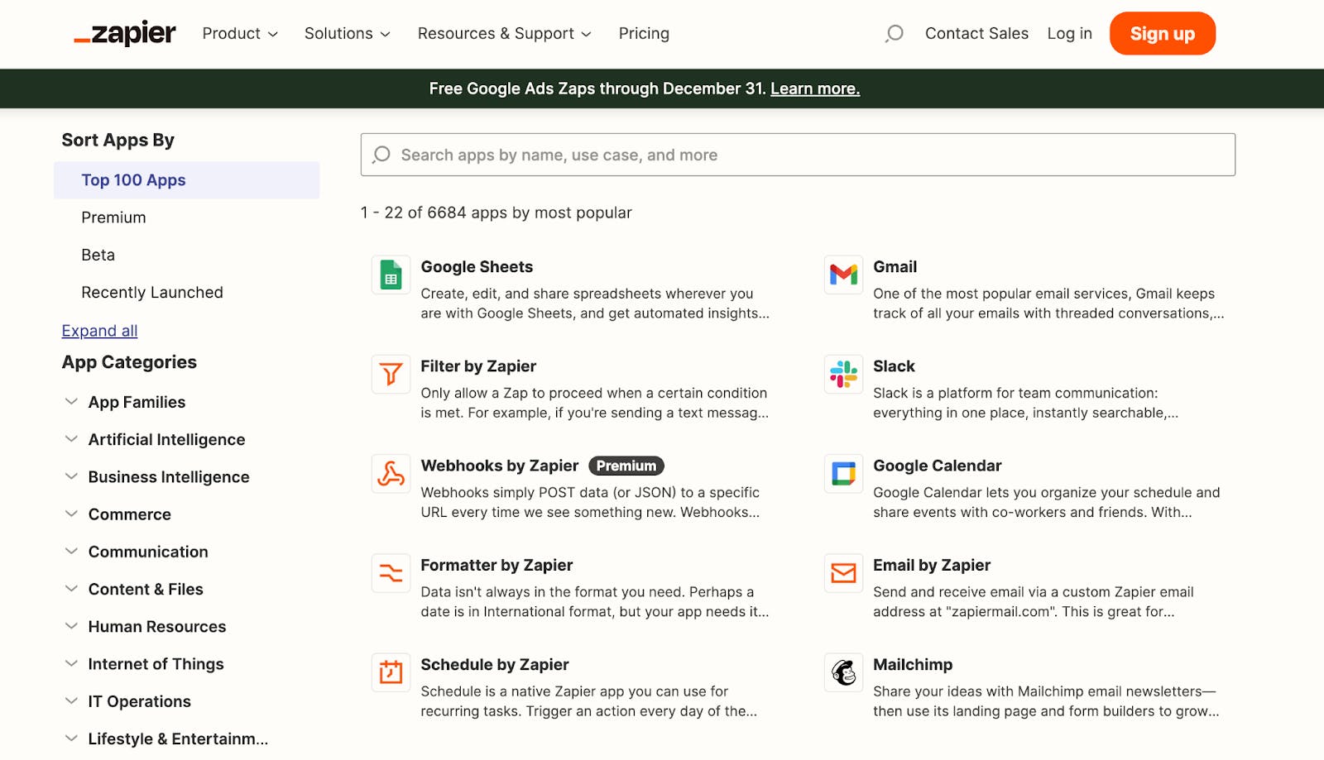Open the Product dropdown menu
The image size is (1324, 760).
tap(240, 34)
